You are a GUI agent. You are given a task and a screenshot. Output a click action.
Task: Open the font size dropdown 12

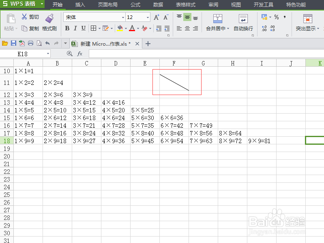click(x=148, y=17)
